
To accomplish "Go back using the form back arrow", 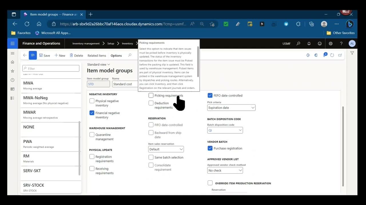I will (25, 55).
